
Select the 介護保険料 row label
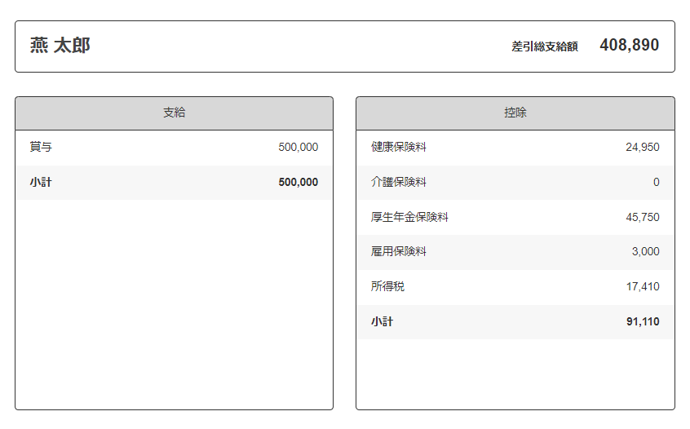399,182
